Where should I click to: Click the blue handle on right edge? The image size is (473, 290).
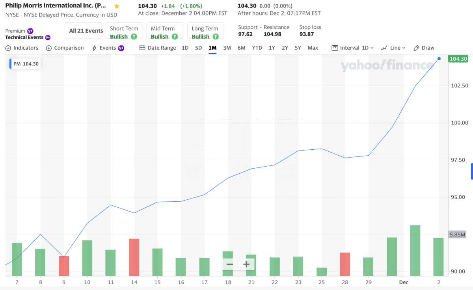point(471,172)
